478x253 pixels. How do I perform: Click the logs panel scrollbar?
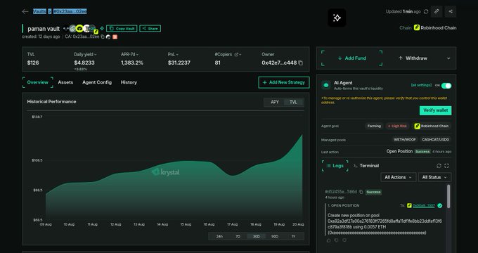[448, 197]
